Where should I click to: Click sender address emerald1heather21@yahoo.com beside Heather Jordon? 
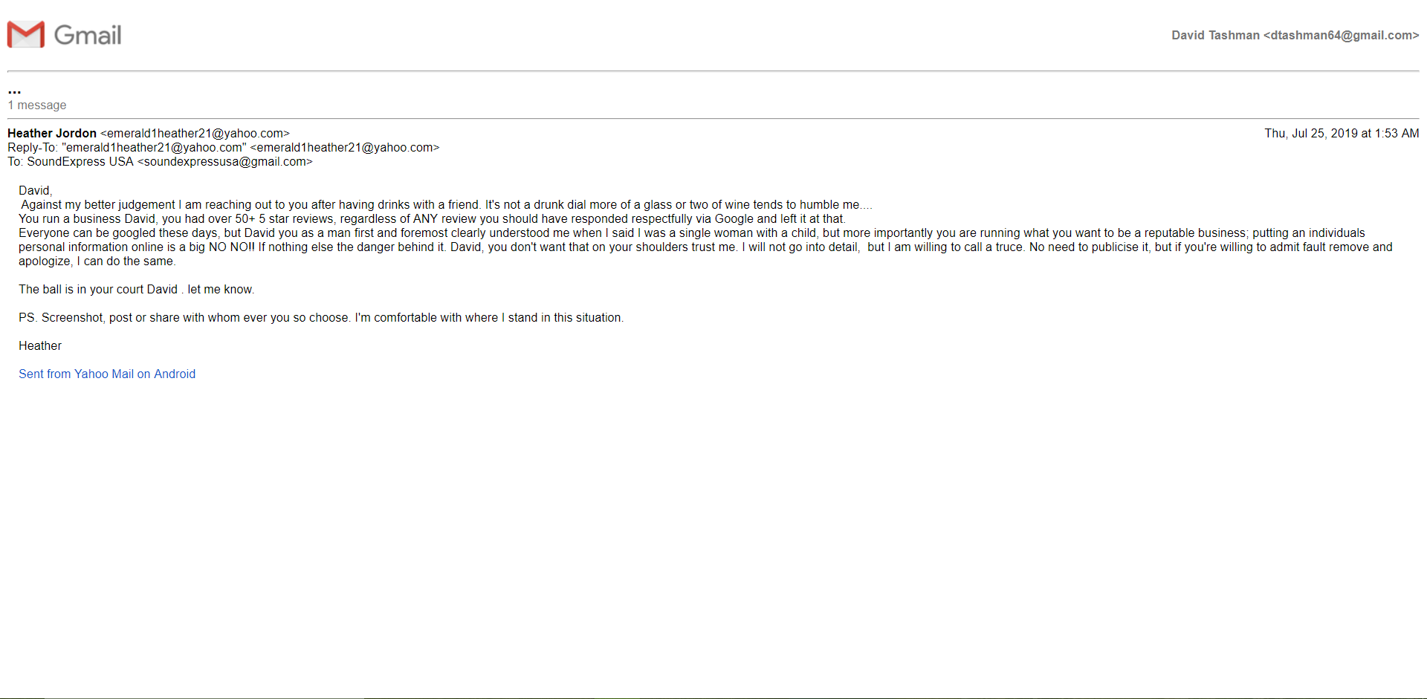(x=195, y=133)
